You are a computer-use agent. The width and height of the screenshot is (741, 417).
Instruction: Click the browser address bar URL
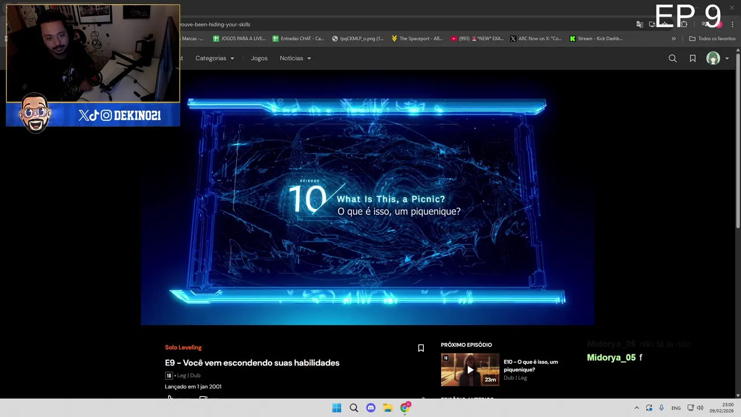pyautogui.click(x=215, y=24)
